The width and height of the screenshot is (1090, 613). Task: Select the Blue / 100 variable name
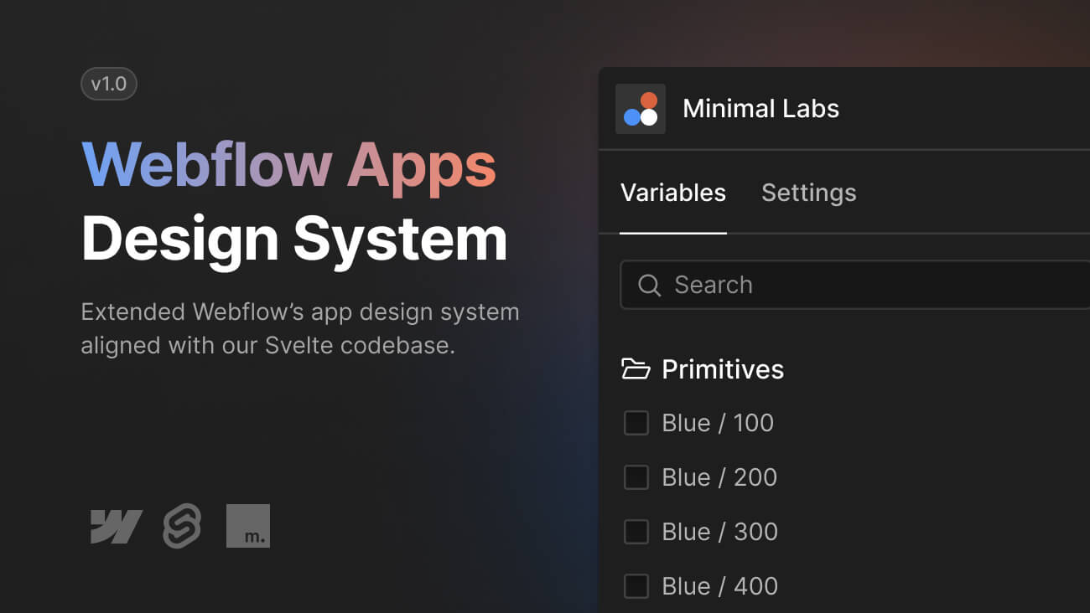tap(718, 423)
